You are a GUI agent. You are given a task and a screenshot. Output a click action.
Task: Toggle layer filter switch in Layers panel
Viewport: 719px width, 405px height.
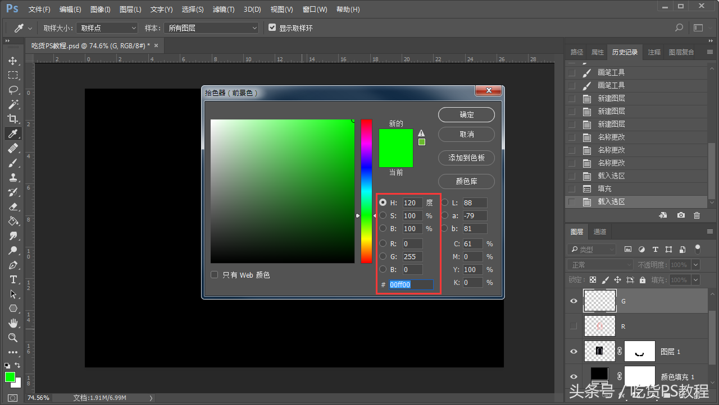(x=698, y=248)
